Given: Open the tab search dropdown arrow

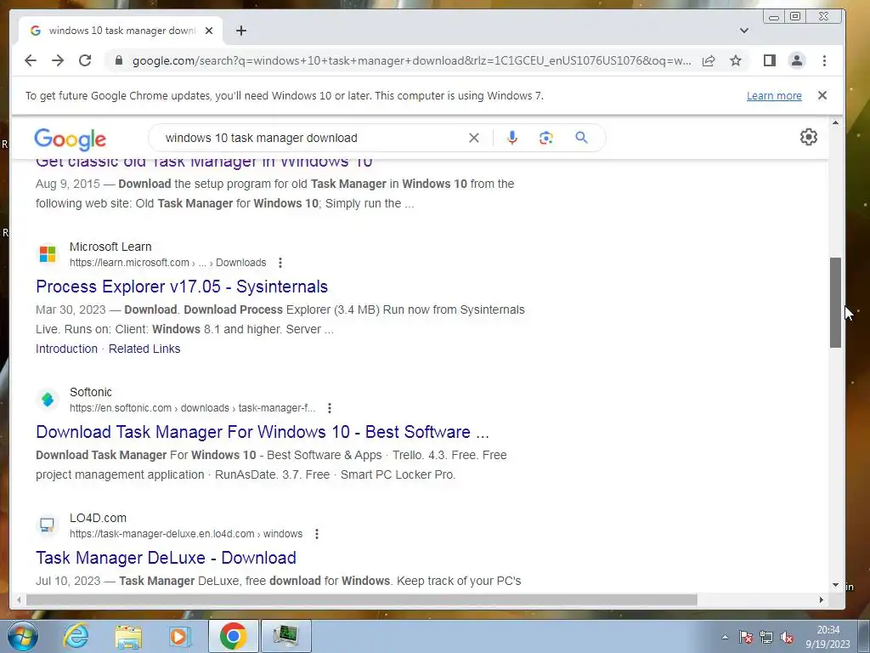Looking at the screenshot, I should [744, 31].
